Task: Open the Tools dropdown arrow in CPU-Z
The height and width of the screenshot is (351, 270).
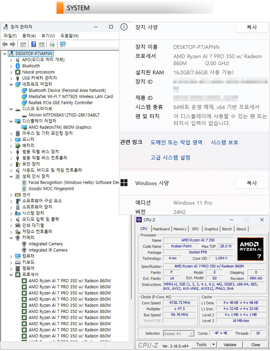Action: click(213, 345)
